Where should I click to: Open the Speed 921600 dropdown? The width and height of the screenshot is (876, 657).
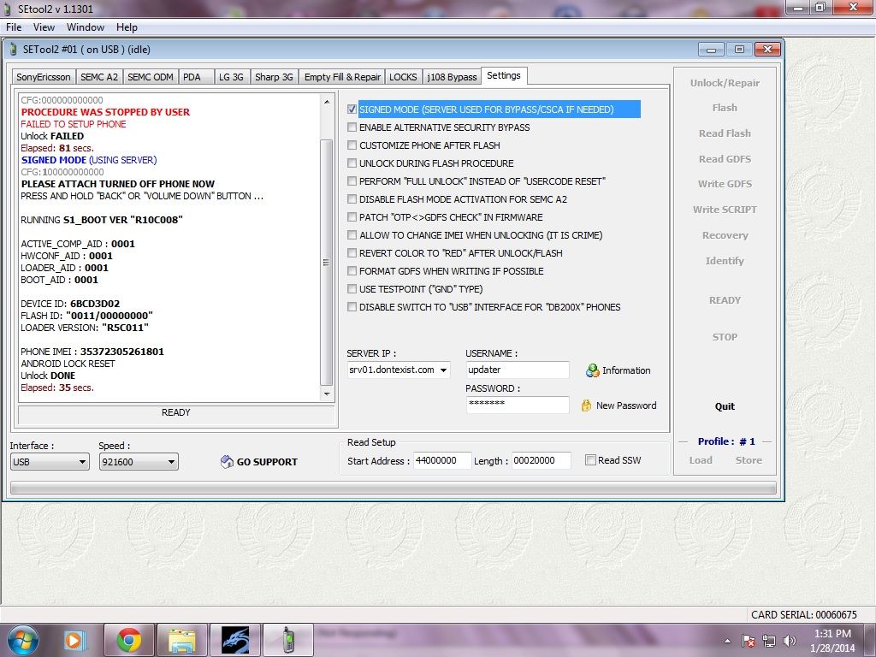point(171,462)
